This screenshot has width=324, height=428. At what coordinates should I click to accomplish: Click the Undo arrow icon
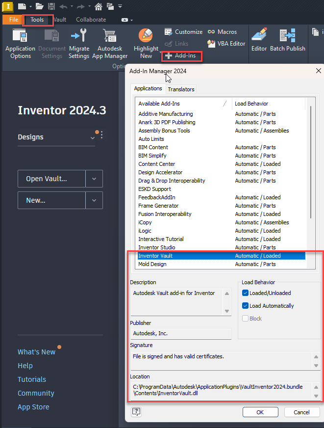(x=63, y=6)
